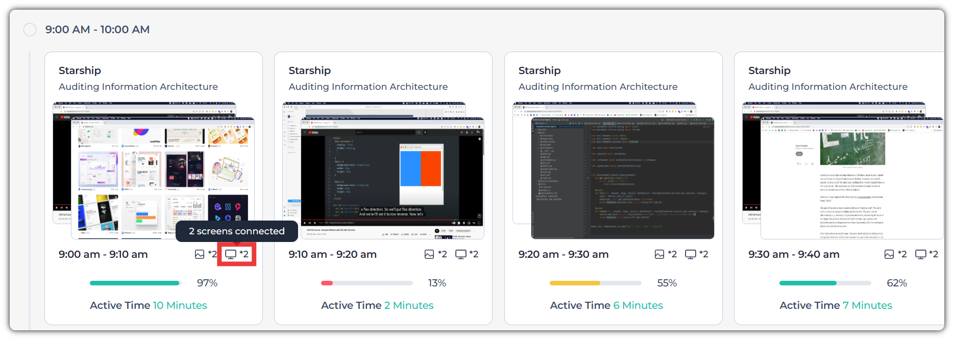Click the 97% activity progress bar

click(135, 283)
